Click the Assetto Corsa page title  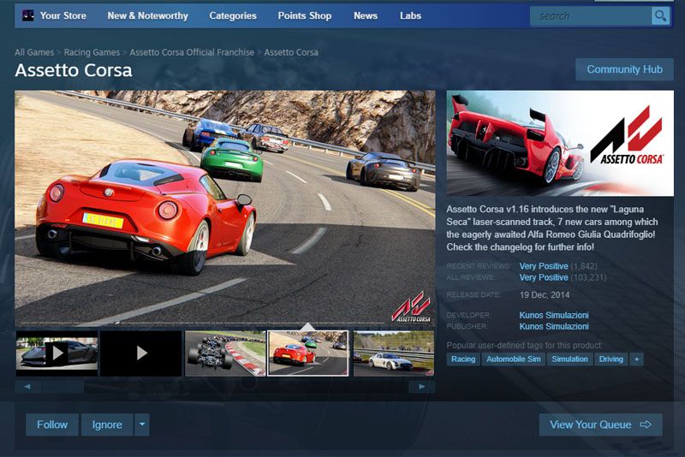(x=74, y=70)
